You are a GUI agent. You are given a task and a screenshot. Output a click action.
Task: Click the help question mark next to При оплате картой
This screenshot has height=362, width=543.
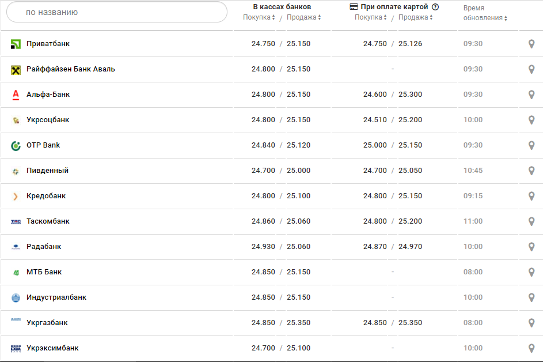435,7
